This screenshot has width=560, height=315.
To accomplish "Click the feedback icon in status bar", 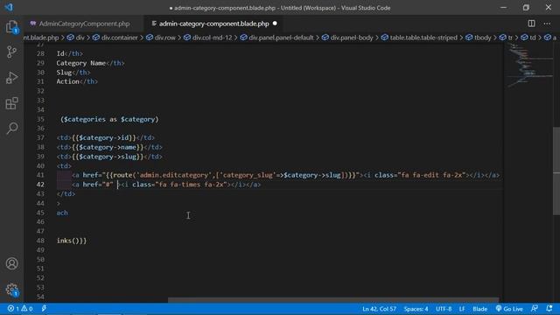I will tap(535, 309).
